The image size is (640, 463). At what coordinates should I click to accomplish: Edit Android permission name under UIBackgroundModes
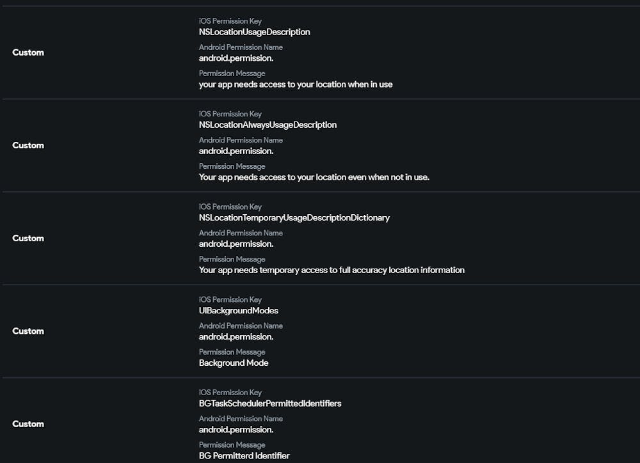point(236,336)
